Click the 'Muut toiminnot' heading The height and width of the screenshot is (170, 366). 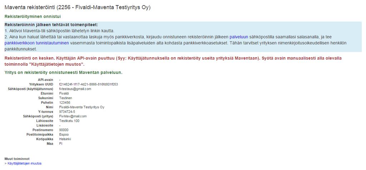[17, 159]
